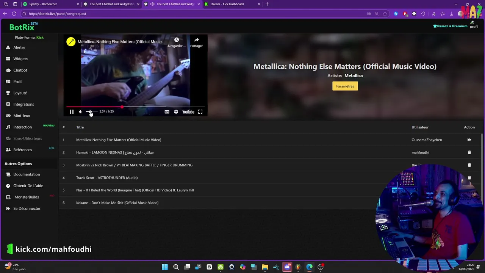Open MonsterBuilds link
The image size is (485, 273).
coord(27,197)
